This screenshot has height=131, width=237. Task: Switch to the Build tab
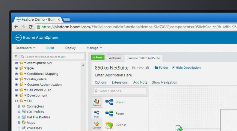pyautogui.click(x=50, y=48)
